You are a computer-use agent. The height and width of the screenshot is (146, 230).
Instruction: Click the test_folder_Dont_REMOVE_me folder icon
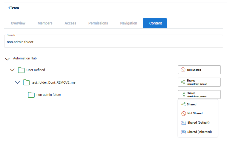[x=26, y=82]
